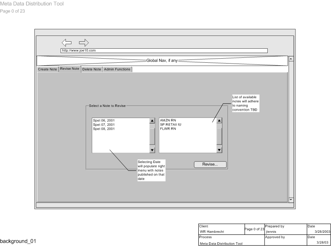Click notes list scroll down arrow
The height and width of the screenshot is (246, 331).
point(219,150)
